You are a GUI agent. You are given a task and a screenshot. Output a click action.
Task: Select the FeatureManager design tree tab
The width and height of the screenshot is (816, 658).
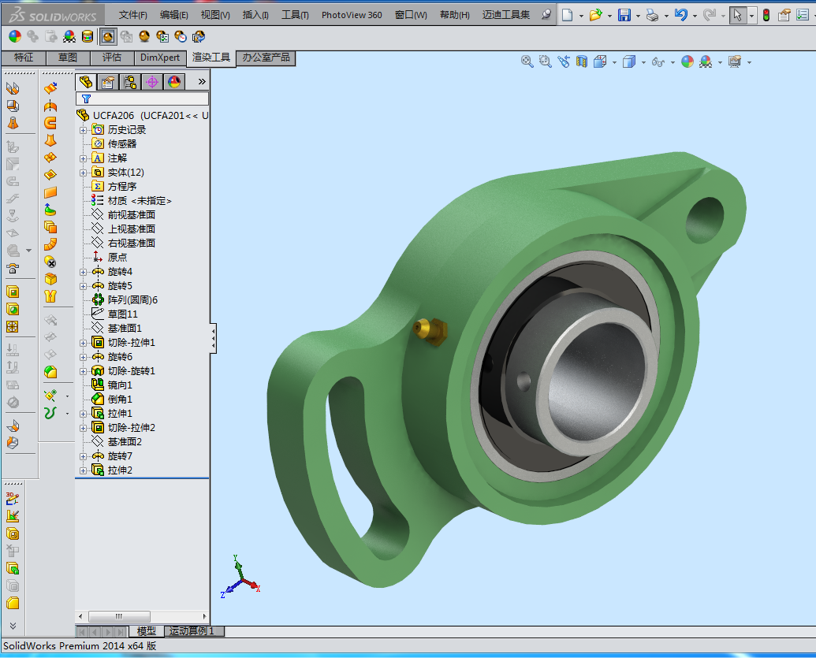pos(86,82)
